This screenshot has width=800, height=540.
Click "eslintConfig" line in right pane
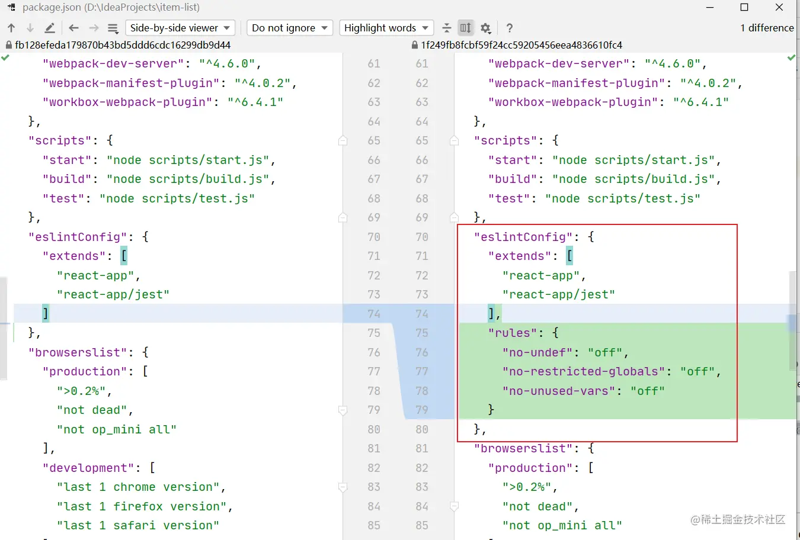(x=535, y=237)
